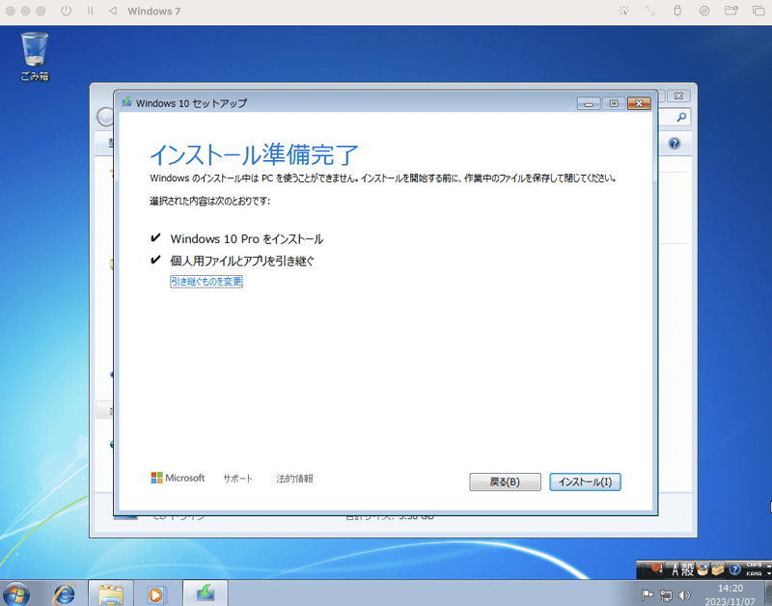The image size is (772, 606).
Task: Click the VM resize arrows icon
Action: (650, 11)
